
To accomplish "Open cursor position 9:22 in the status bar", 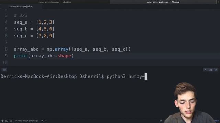I will coord(43,121).
